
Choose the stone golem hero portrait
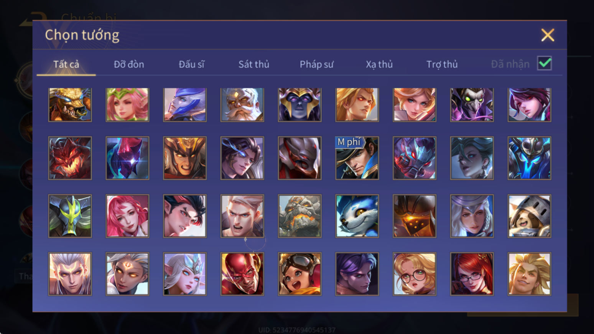[x=299, y=216]
